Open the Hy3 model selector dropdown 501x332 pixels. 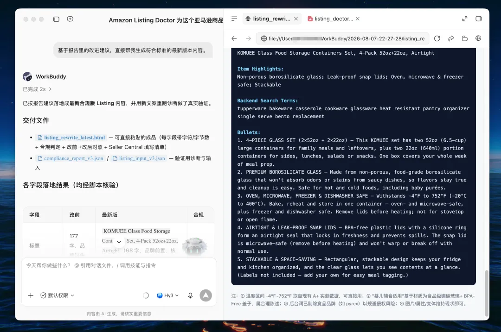point(168,295)
